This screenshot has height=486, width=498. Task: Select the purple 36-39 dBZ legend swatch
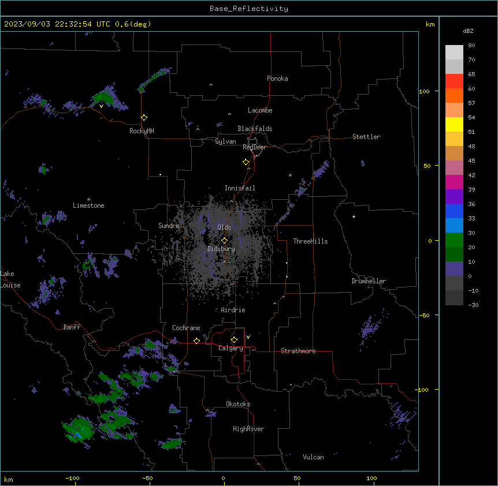tap(454, 197)
